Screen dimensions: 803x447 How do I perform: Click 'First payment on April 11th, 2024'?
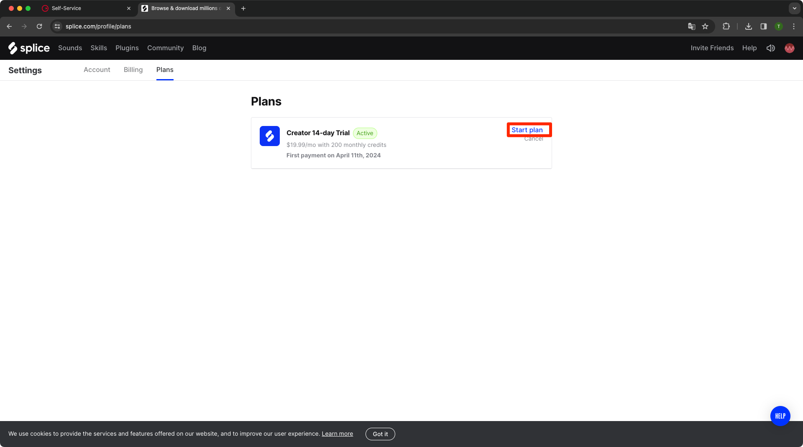coord(333,155)
